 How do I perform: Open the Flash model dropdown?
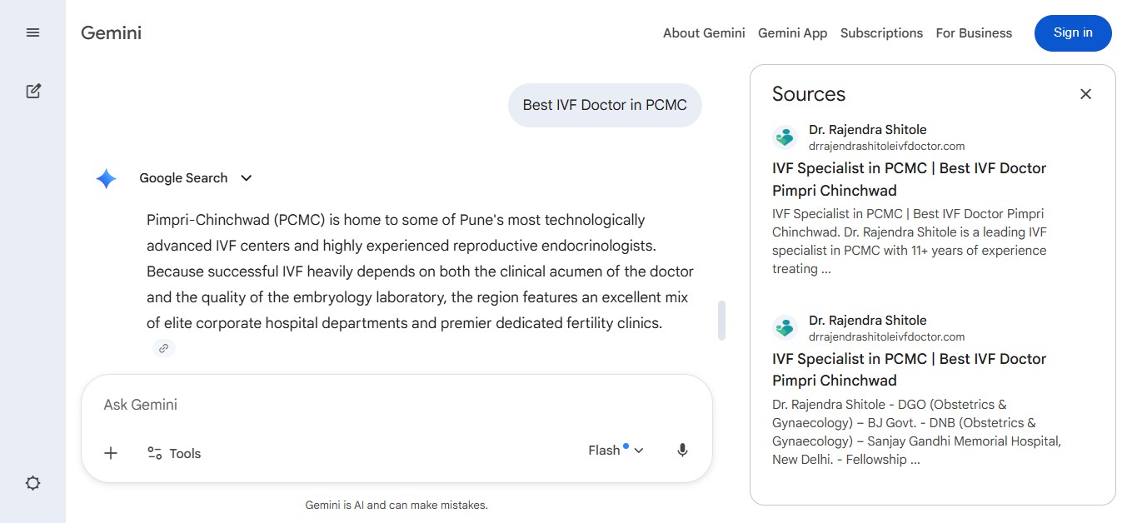(x=616, y=451)
